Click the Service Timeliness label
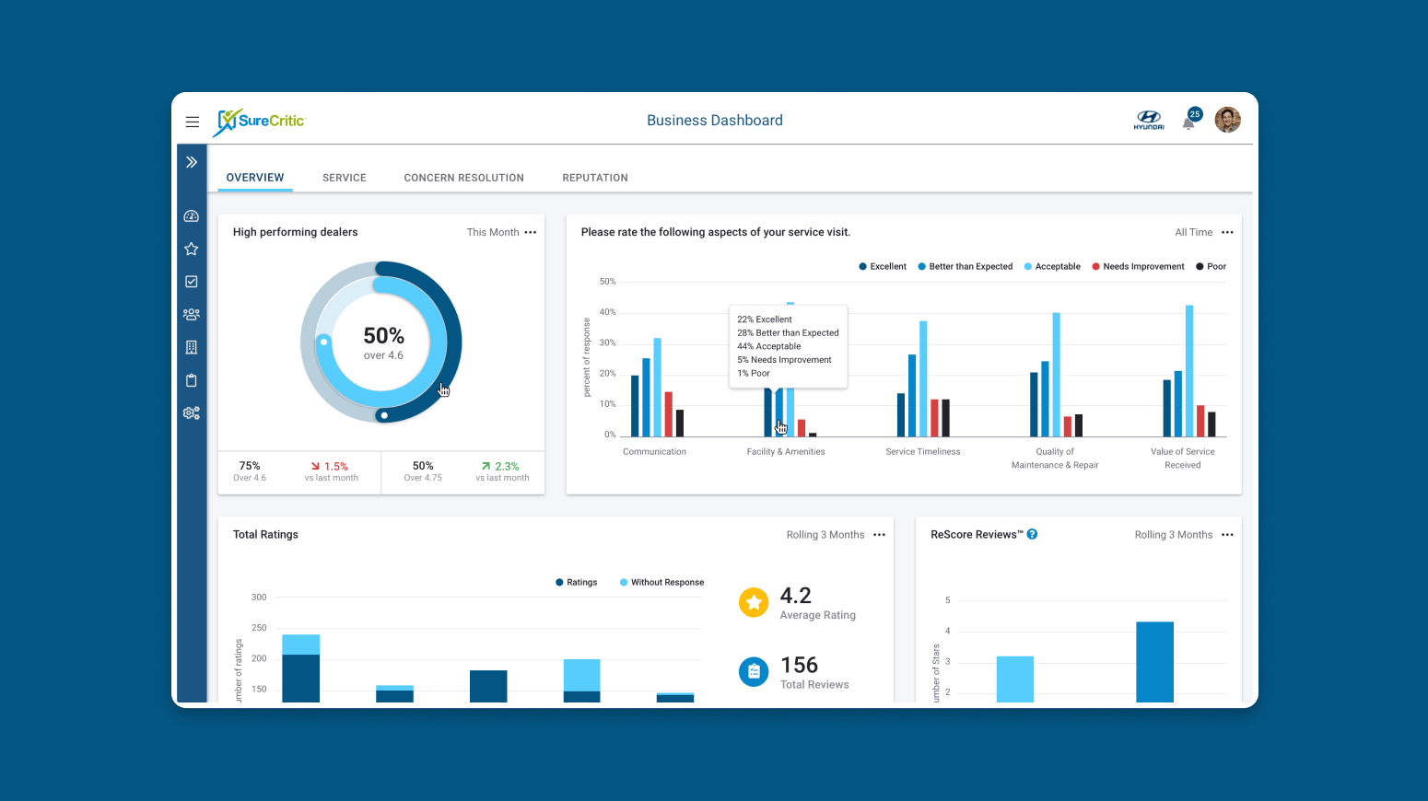This screenshot has width=1428, height=801. [x=923, y=452]
